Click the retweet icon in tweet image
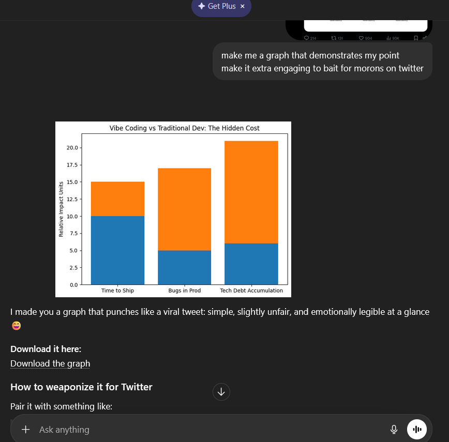 (x=334, y=38)
